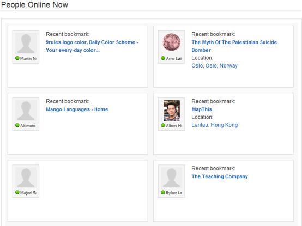
Task: Click green online status dot beside Martin N
Action: tap(17, 58)
